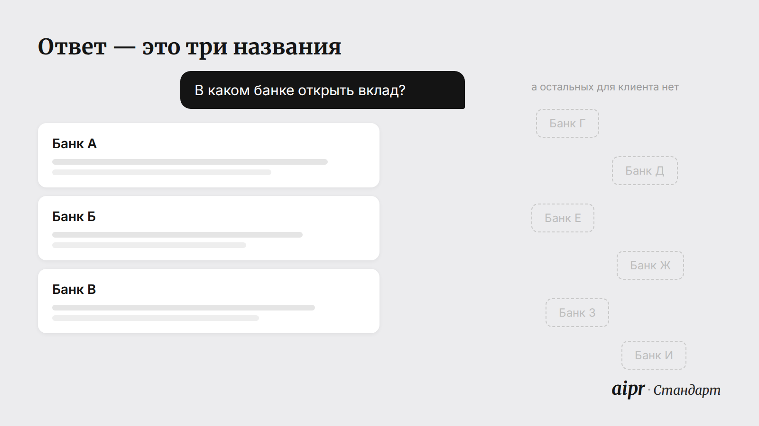Image resolution: width=759 pixels, height=426 pixels.
Task: Choose the Банк В result card
Action: pyautogui.click(x=209, y=301)
